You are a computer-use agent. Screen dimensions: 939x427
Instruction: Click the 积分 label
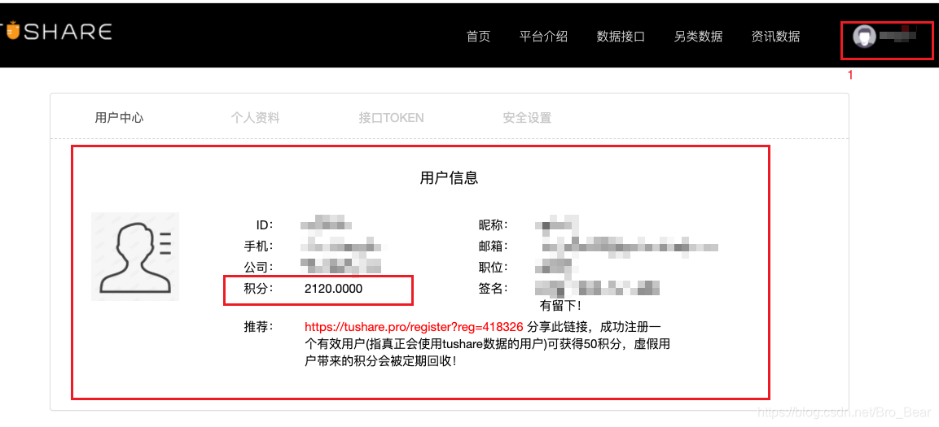[258, 290]
